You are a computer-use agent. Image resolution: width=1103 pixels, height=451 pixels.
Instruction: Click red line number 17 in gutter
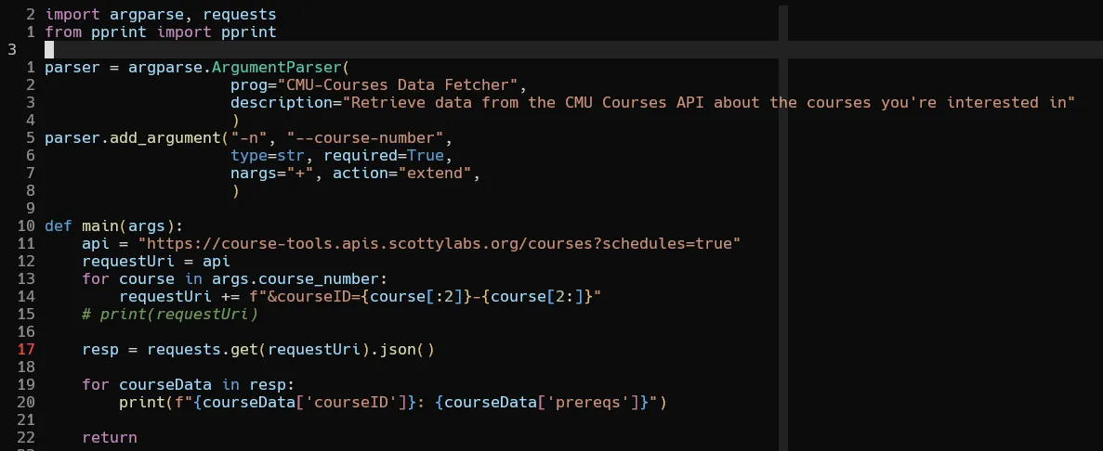(26, 349)
